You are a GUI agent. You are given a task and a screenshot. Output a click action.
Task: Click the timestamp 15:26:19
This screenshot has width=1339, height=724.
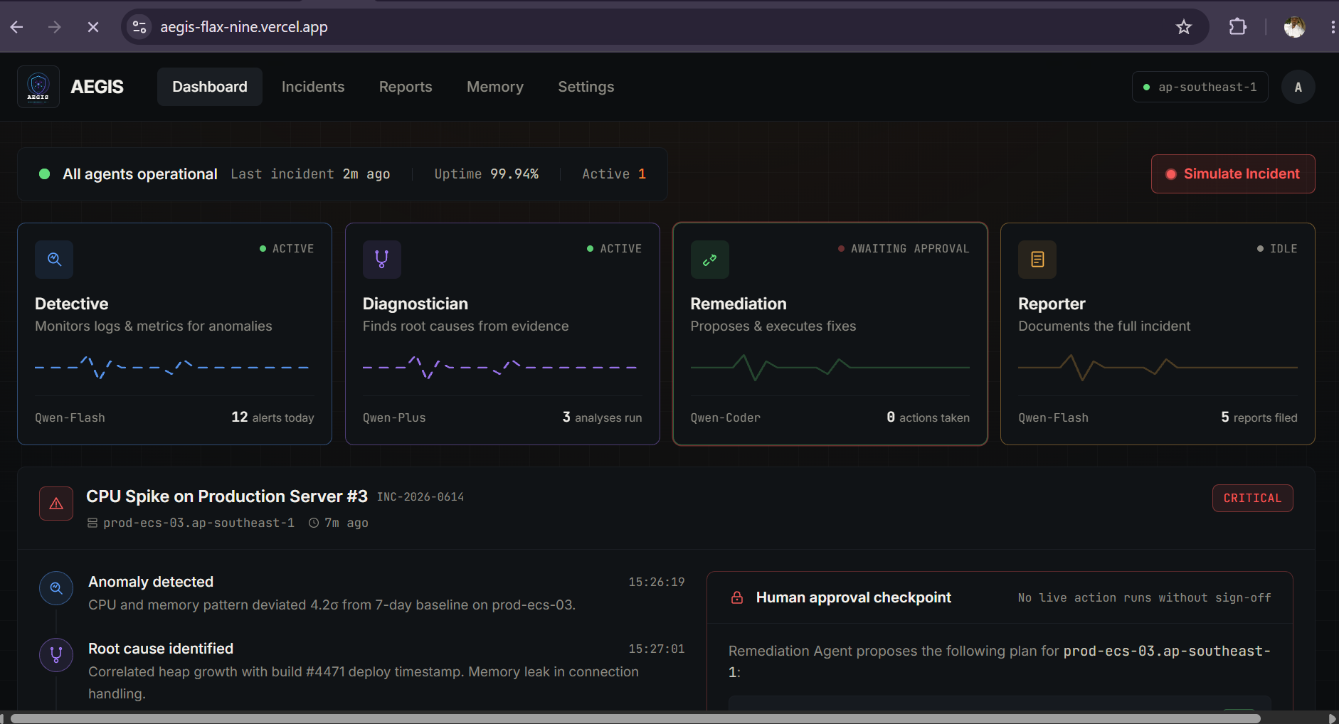click(657, 582)
